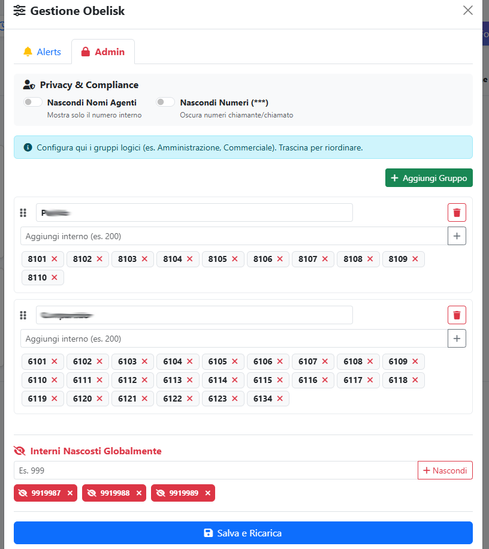
Task: Unhide the globally hidden extension 9919988
Action: (139, 493)
